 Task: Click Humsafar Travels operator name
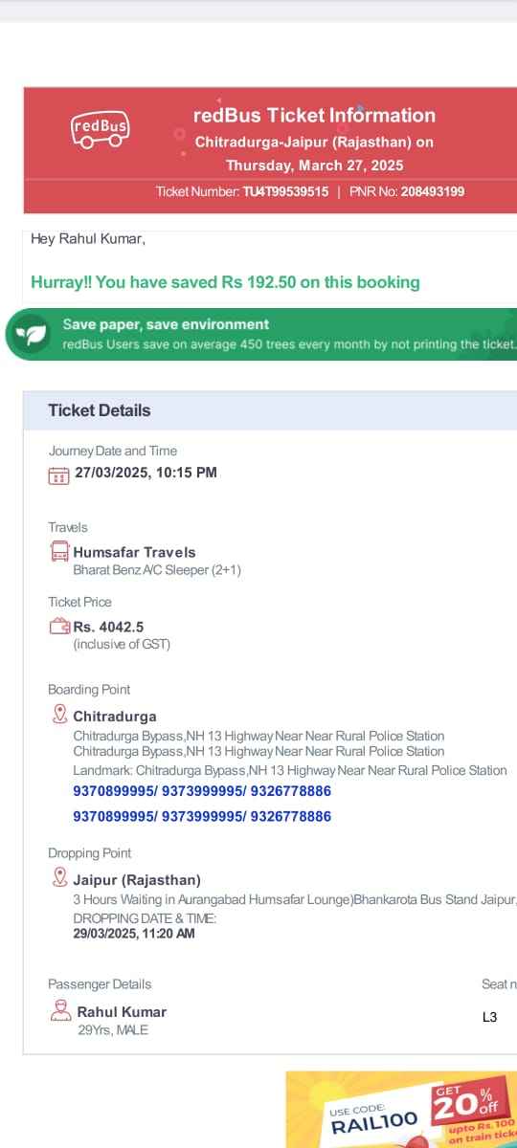(134, 552)
